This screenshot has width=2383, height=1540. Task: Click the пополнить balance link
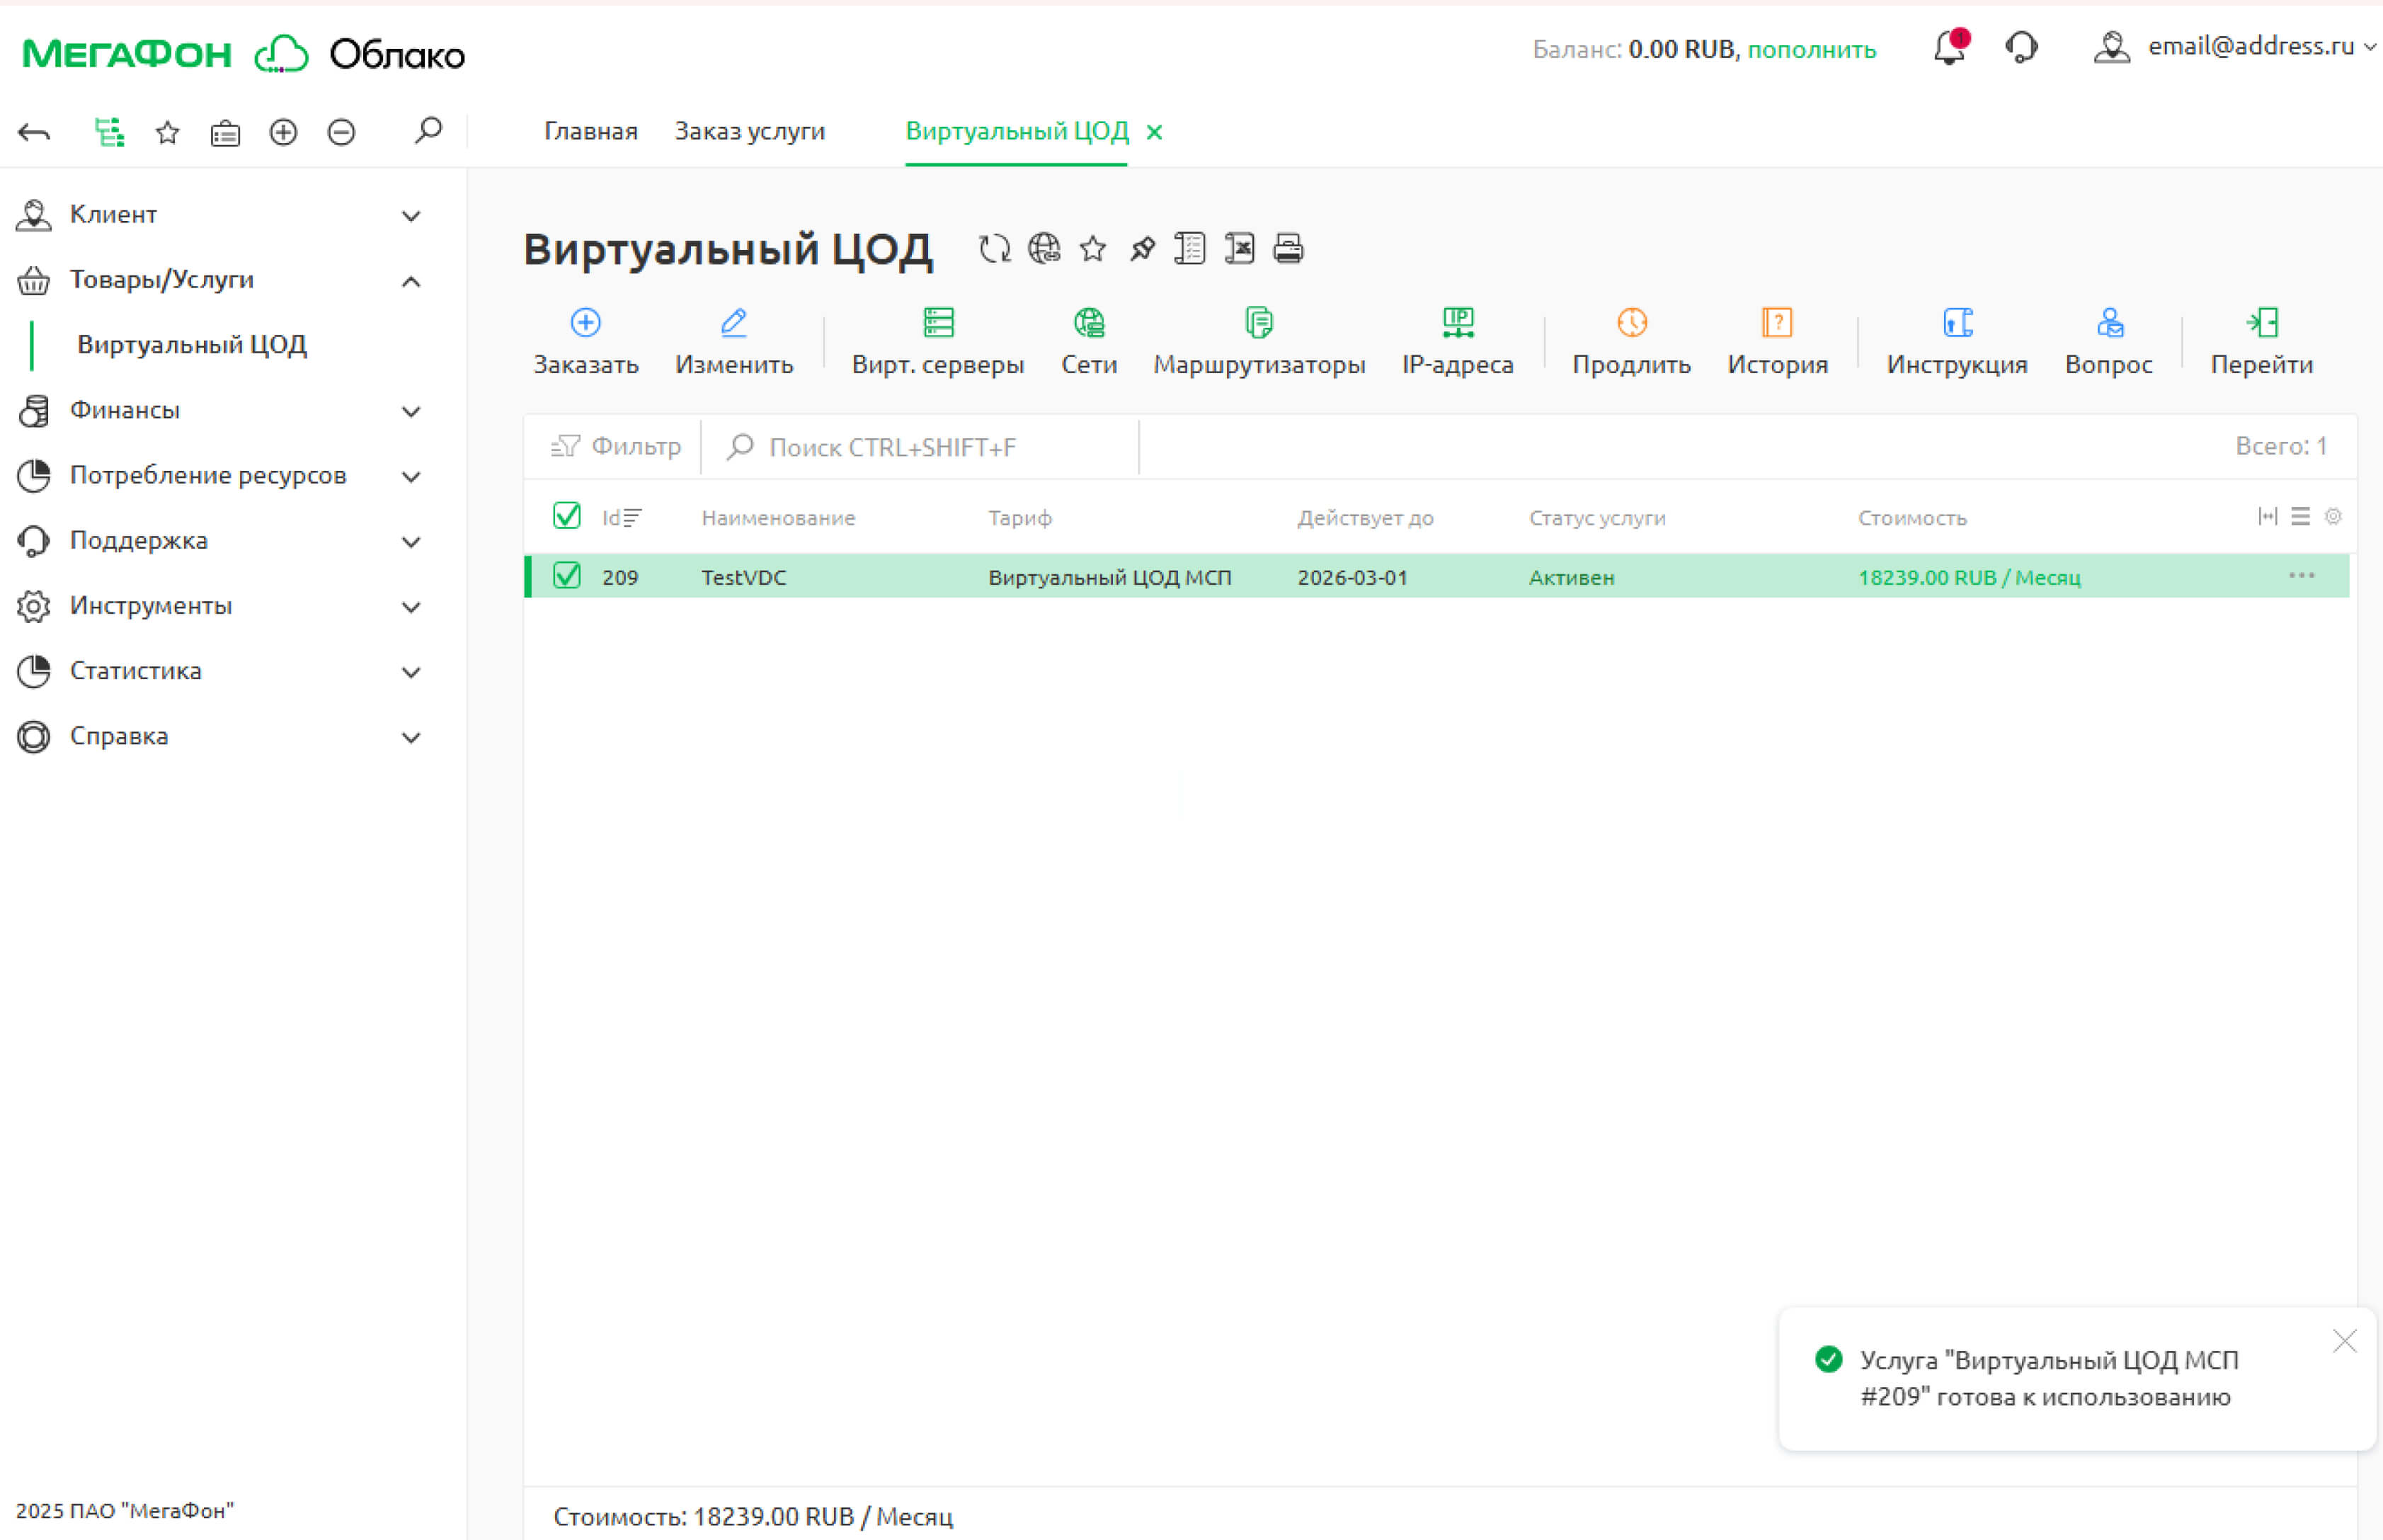coord(1810,49)
